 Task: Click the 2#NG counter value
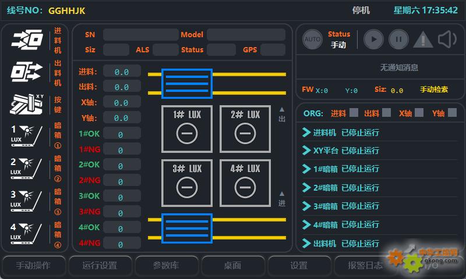click(x=122, y=181)
